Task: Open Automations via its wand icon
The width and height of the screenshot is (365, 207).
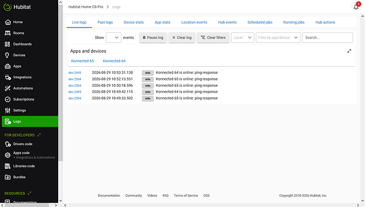Action: click(8, 88)
